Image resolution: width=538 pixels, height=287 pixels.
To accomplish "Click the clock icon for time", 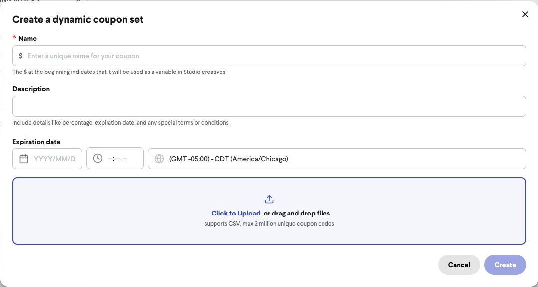I will tap(98, 158).
